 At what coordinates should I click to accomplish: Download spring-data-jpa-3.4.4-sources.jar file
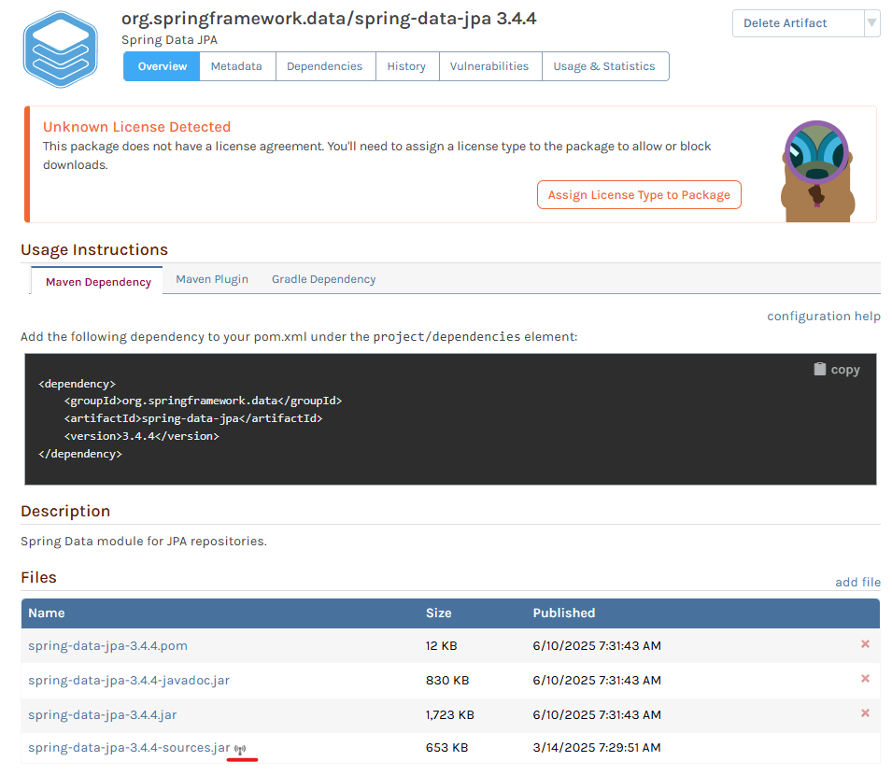tap(129, 748)
